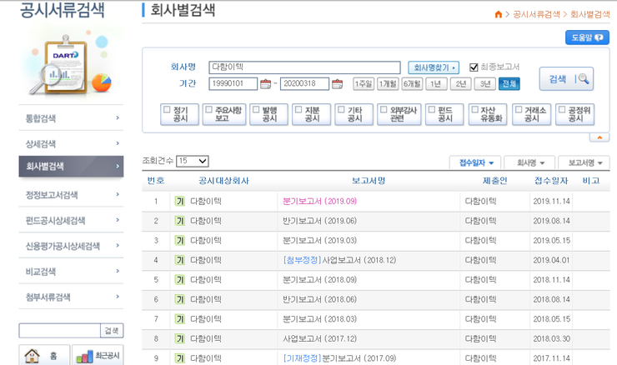Sort by 회사명 dropdown tab
617x365 pixels.
point(529,162)
